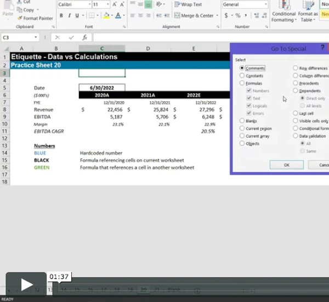The height and width of the screenshot is (302, 329).
Task: Click Increase Decimal icon
Action: coord(257,15)
